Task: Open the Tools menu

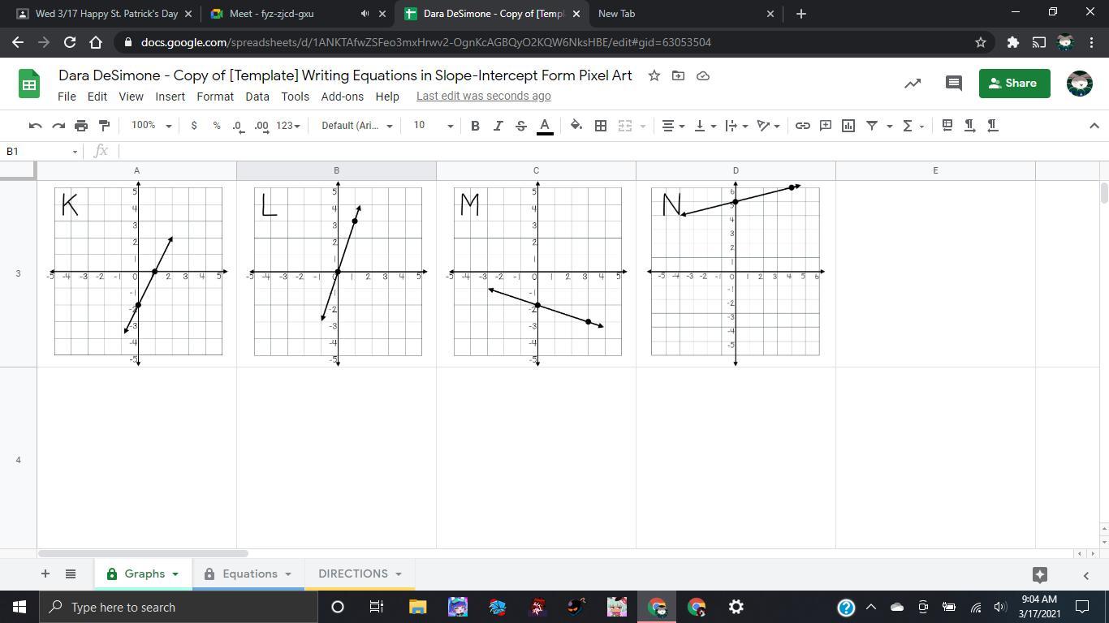Action: 295,96
